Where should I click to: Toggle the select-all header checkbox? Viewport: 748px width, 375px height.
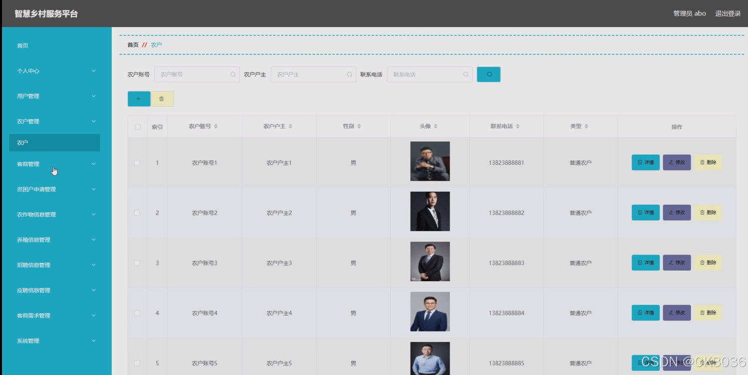pyautogui.click(x=138, y=127)
